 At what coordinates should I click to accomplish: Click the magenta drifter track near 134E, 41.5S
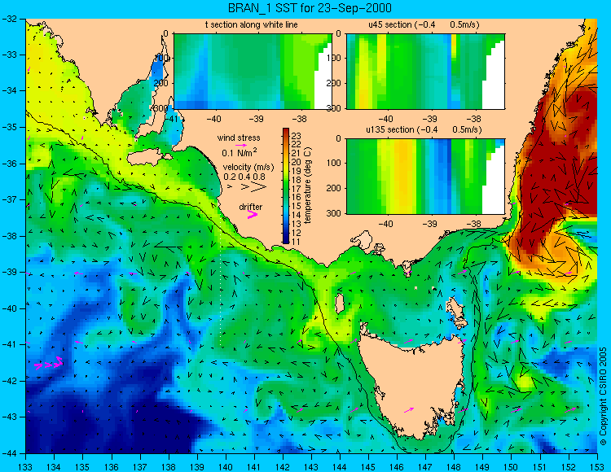point(49,363)
